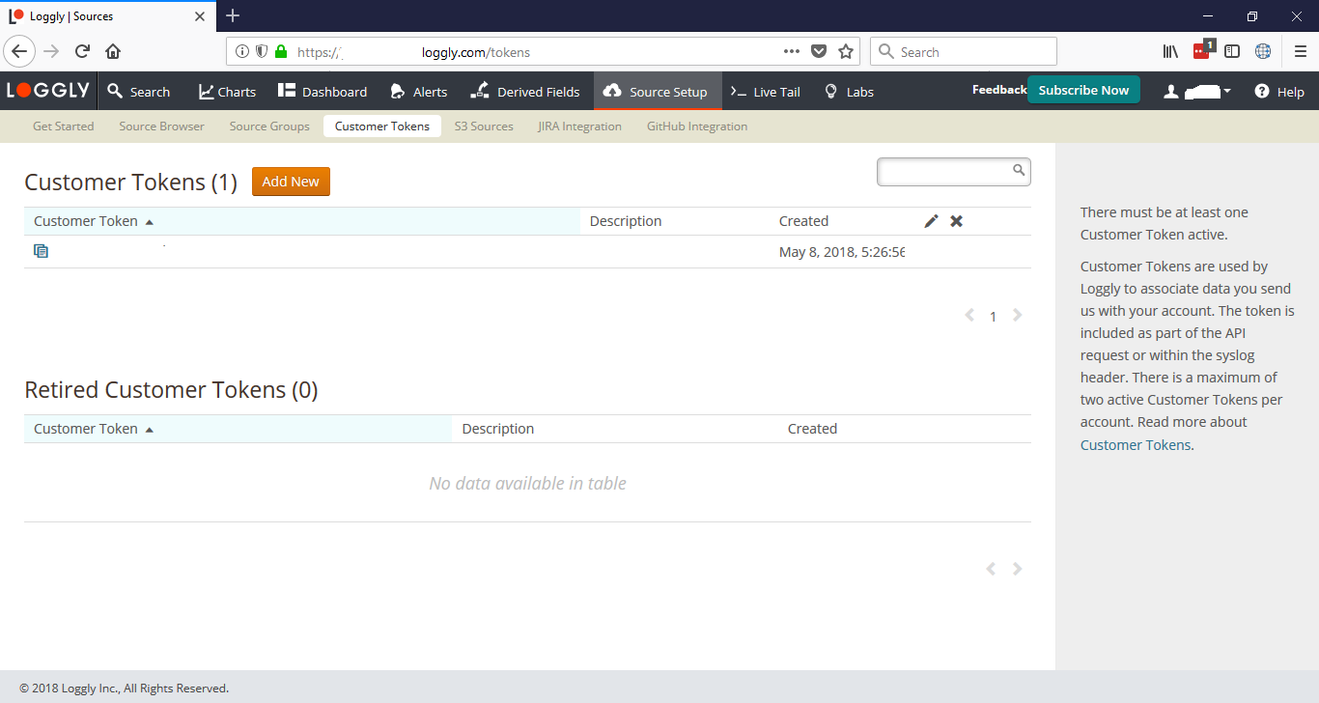
Task: Open the tracking protection shield icon
Action: (262, 52)
